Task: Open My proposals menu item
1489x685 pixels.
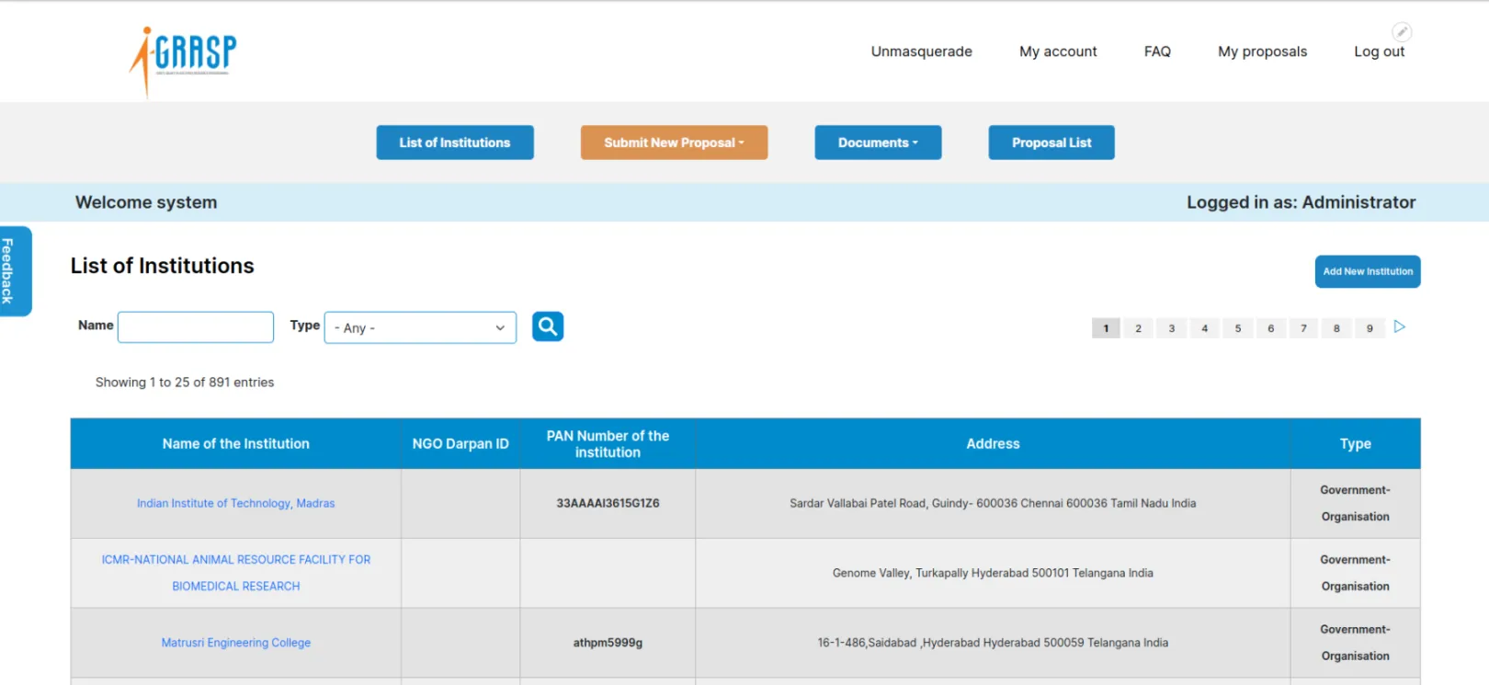Action: pos(1262,51)
